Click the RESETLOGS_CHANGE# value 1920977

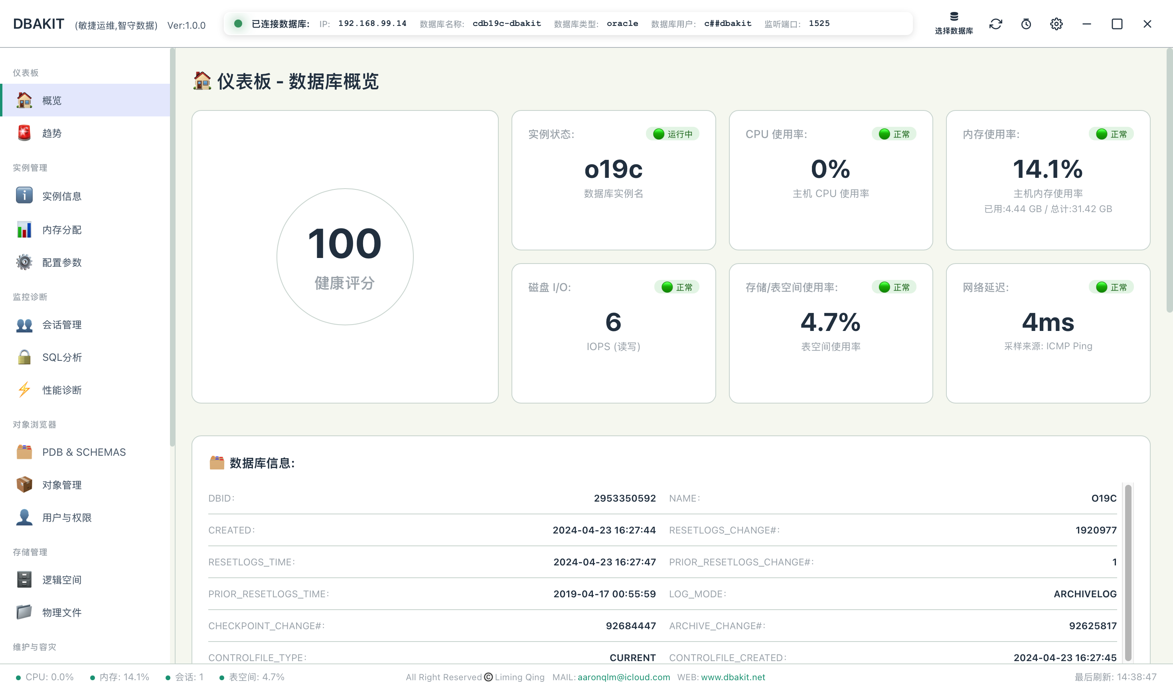pyautogui.click(x=1096, y=530)
